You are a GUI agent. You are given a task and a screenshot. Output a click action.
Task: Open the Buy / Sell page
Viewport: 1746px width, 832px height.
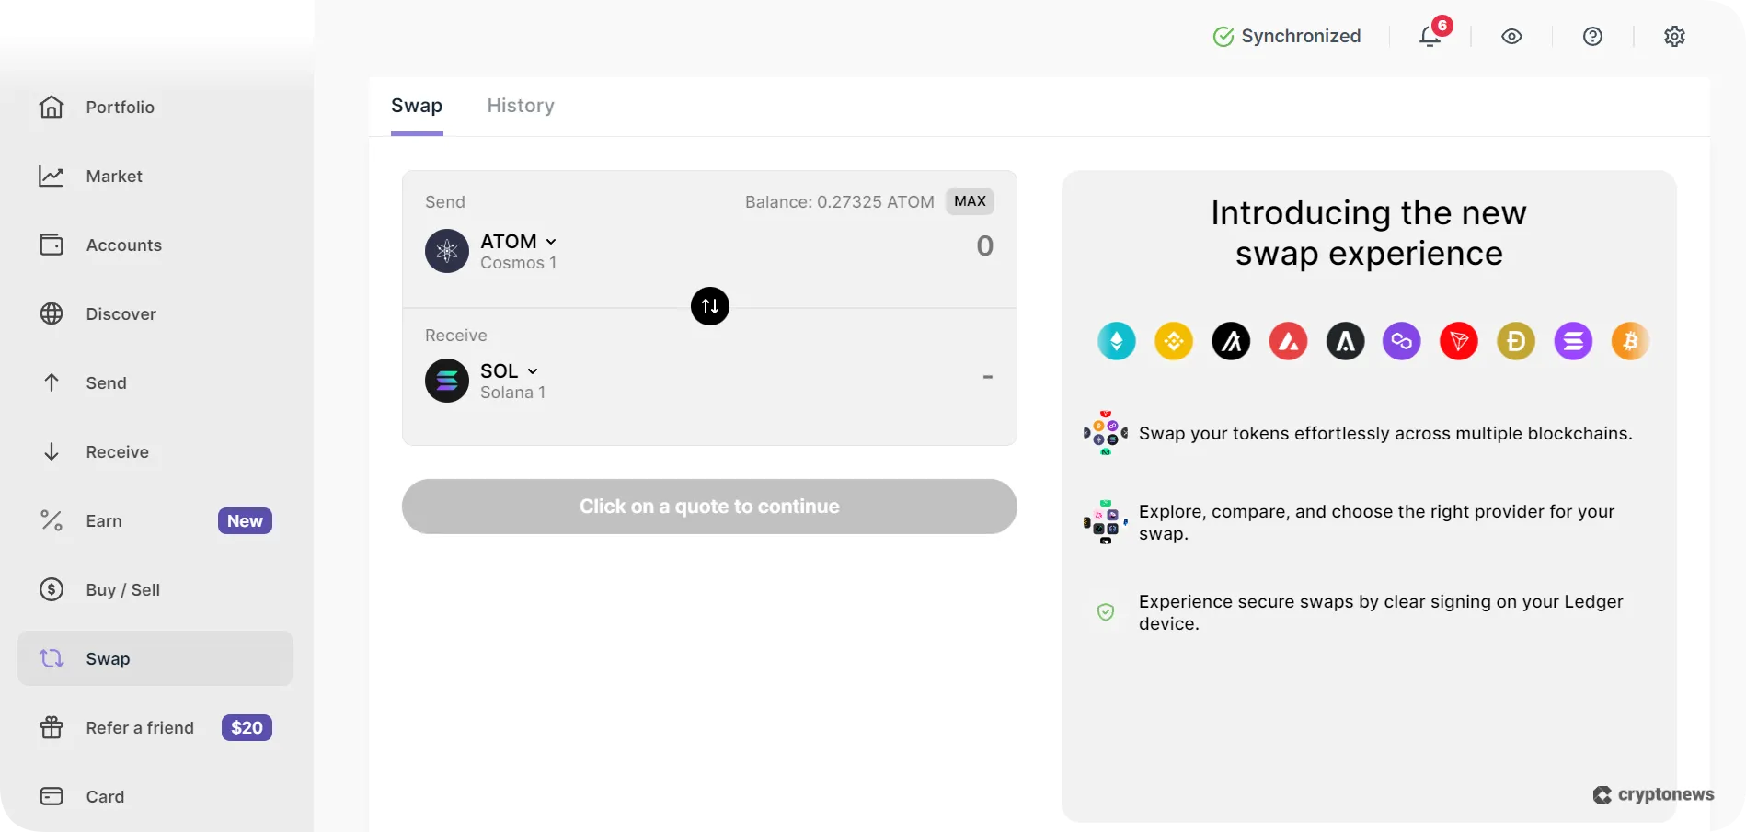coord(123,589)
